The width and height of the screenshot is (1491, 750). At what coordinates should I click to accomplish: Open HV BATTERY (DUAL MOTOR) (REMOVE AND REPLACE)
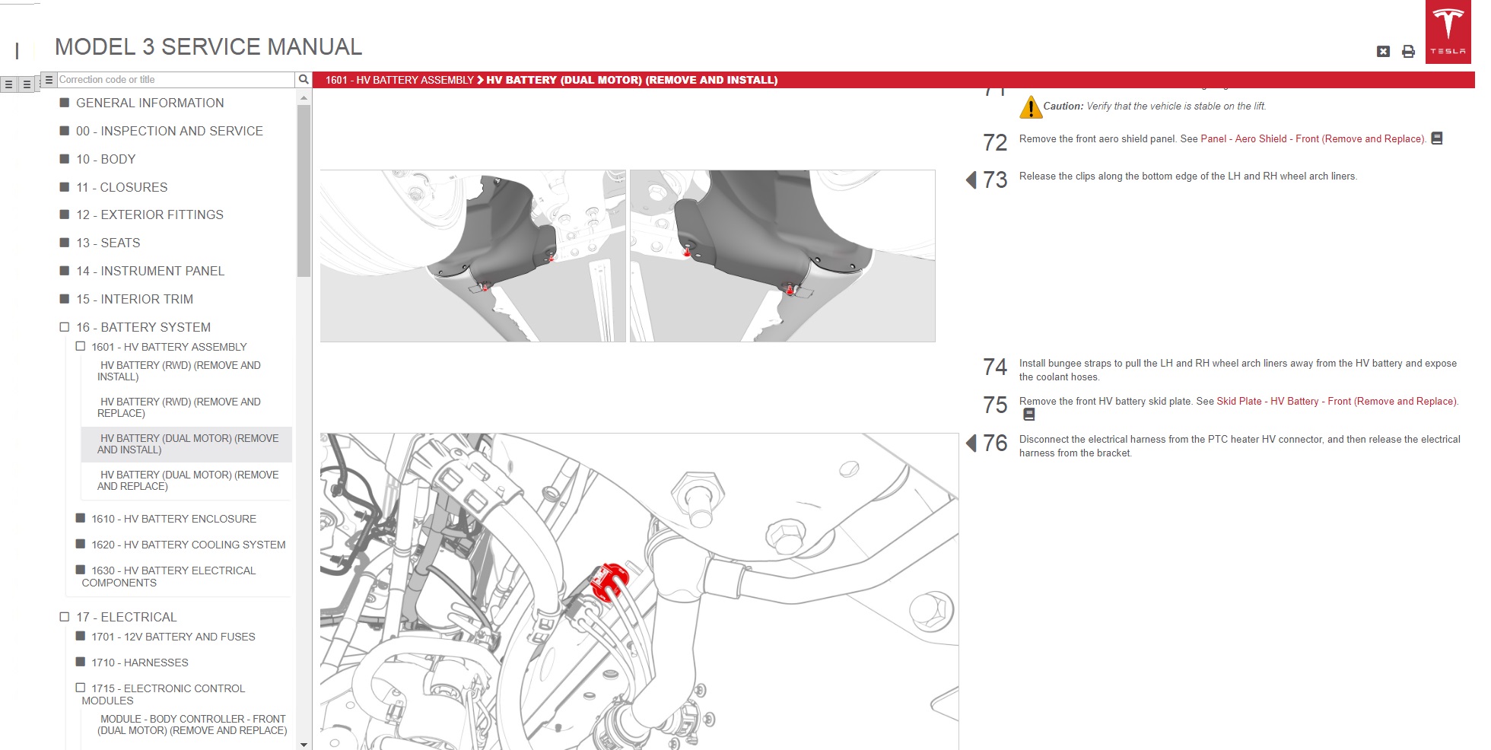point(188,481)
